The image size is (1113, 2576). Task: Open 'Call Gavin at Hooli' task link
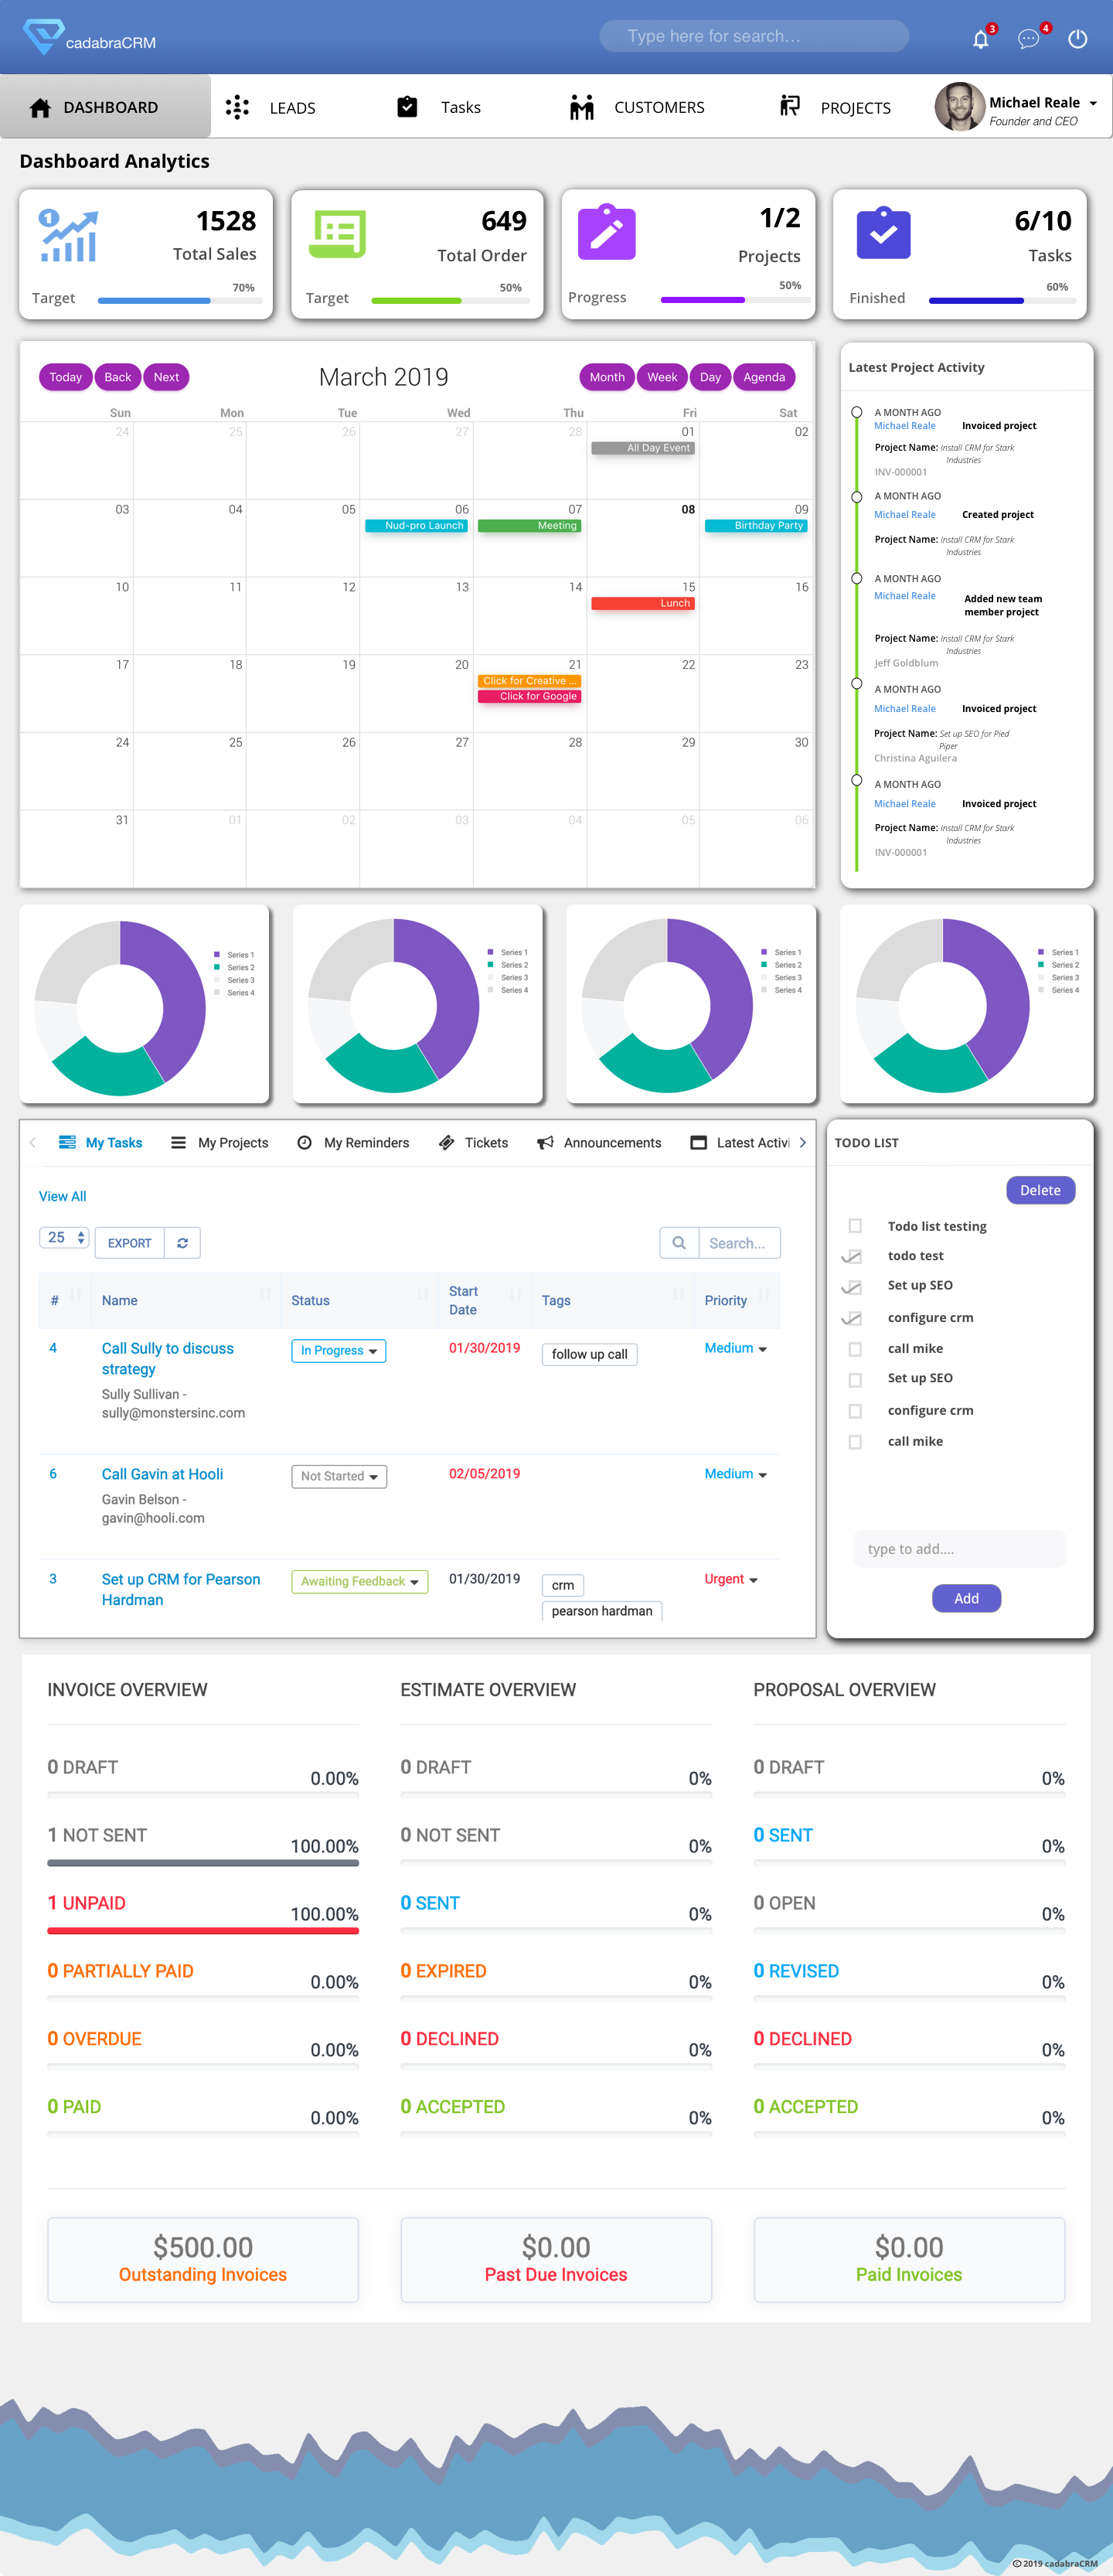point(162,1474)
